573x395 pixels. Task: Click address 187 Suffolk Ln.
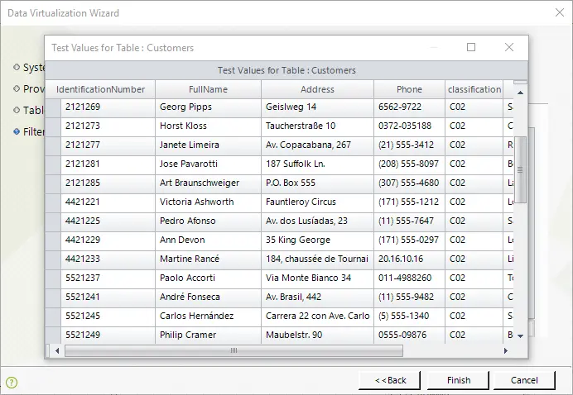coord(317,164)
